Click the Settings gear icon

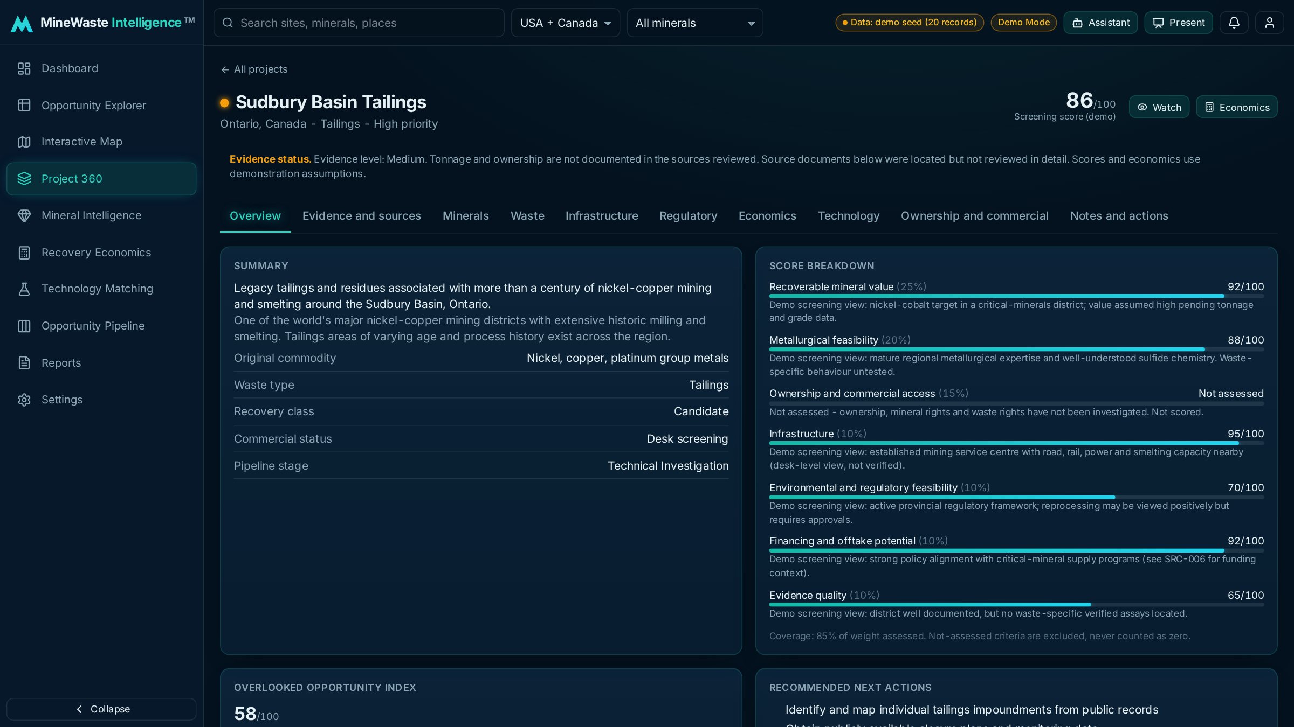pyautogui.click(x=24, y=400)
